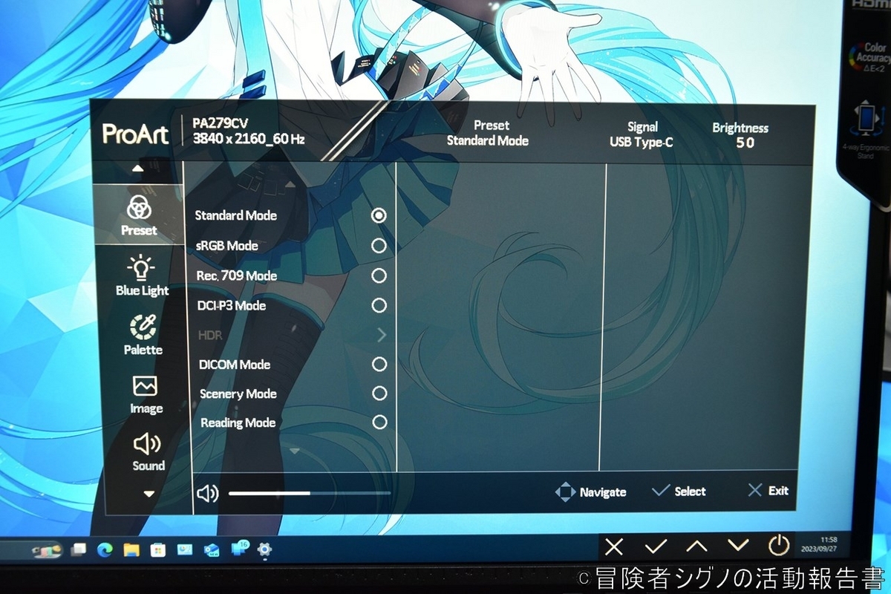Open File Explorer from taskbar
Screen dimensions: 891x594
pyautogui.click(x=131, y=550)
